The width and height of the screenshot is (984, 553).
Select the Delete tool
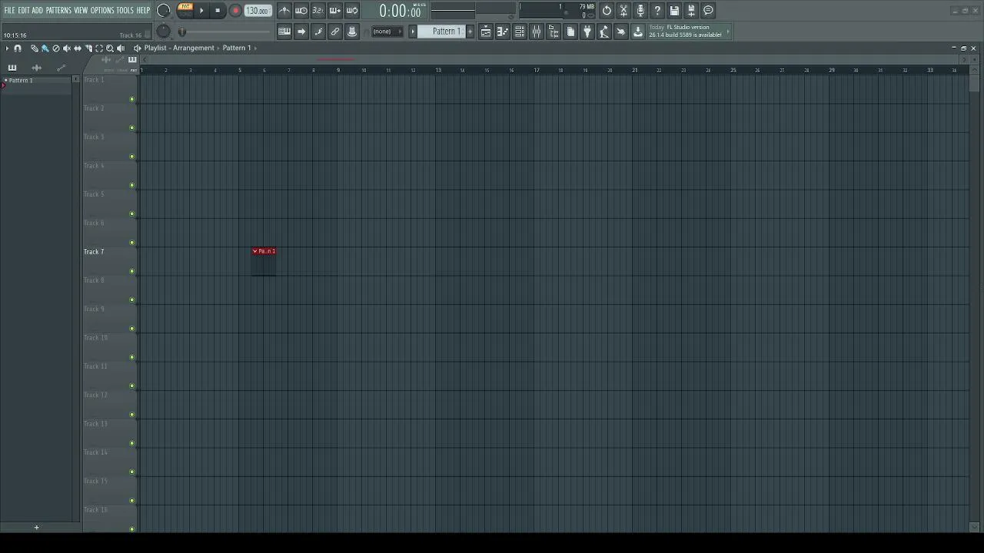(56, 48)
